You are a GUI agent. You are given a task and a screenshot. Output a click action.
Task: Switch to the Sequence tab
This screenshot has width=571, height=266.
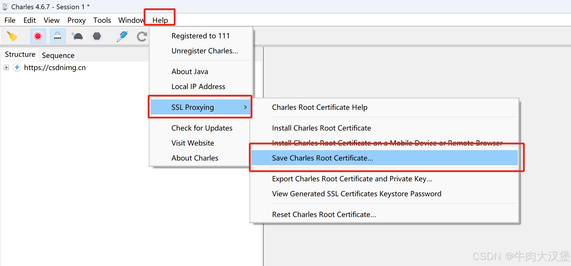click(x=58, y=55)
